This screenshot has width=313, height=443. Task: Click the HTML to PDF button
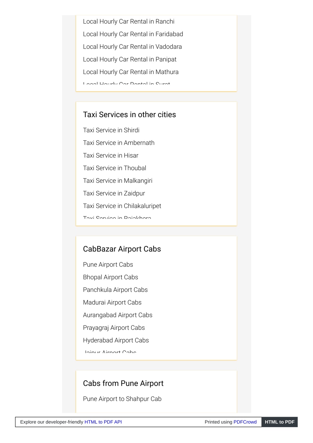(279, 422)
